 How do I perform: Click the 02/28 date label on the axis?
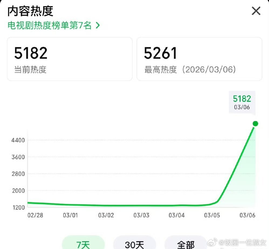35,215
